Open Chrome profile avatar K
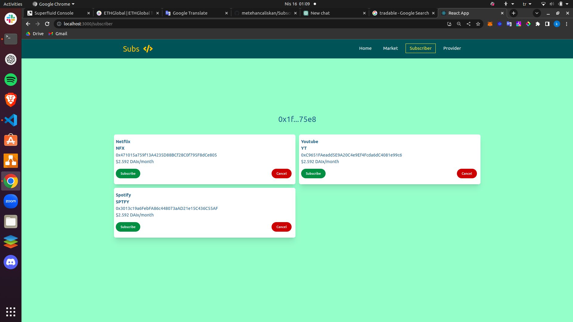Screen dimensions: 573x322 [x=557, y=24]
